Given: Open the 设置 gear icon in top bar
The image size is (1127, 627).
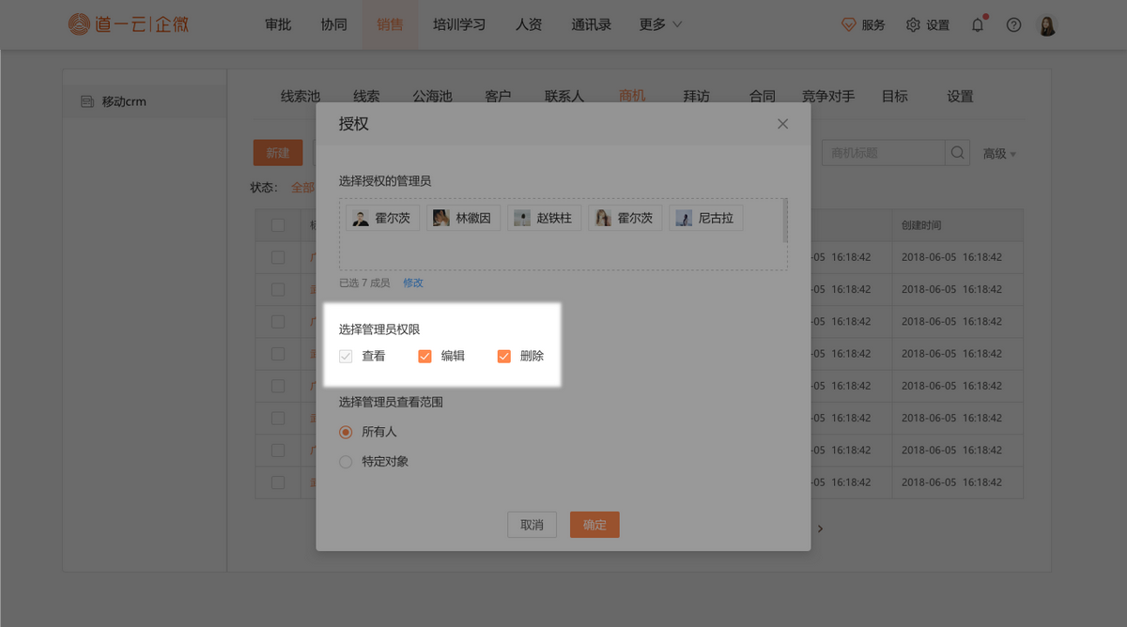Looking at the screenshot, I should [912, 24].
